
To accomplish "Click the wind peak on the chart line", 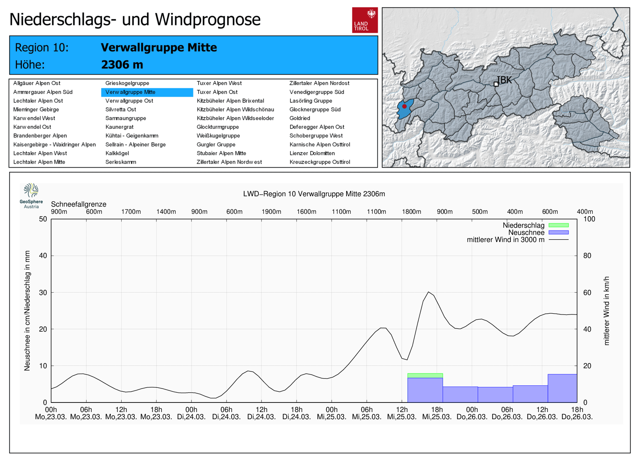I will pyautogui.click(x=429, y=292).
